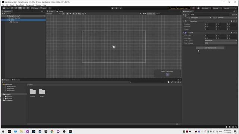The image size is (239, 134).
Task: Open the Shaded draw mode dropdown
Action: click(x=53, y=14)
